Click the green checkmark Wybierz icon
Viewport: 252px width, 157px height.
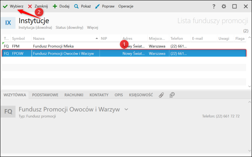(x=5, y=6)
